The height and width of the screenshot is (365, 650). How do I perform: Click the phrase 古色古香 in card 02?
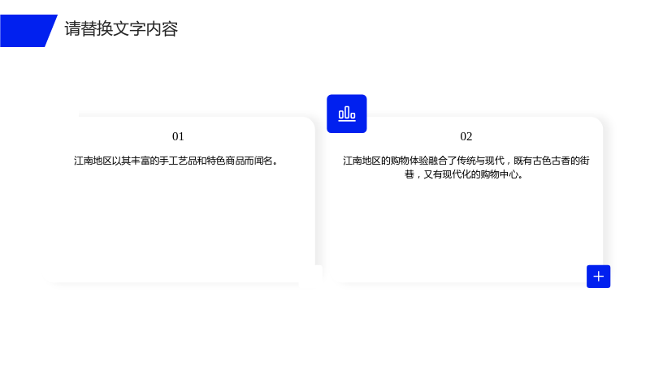pos(552,161)
